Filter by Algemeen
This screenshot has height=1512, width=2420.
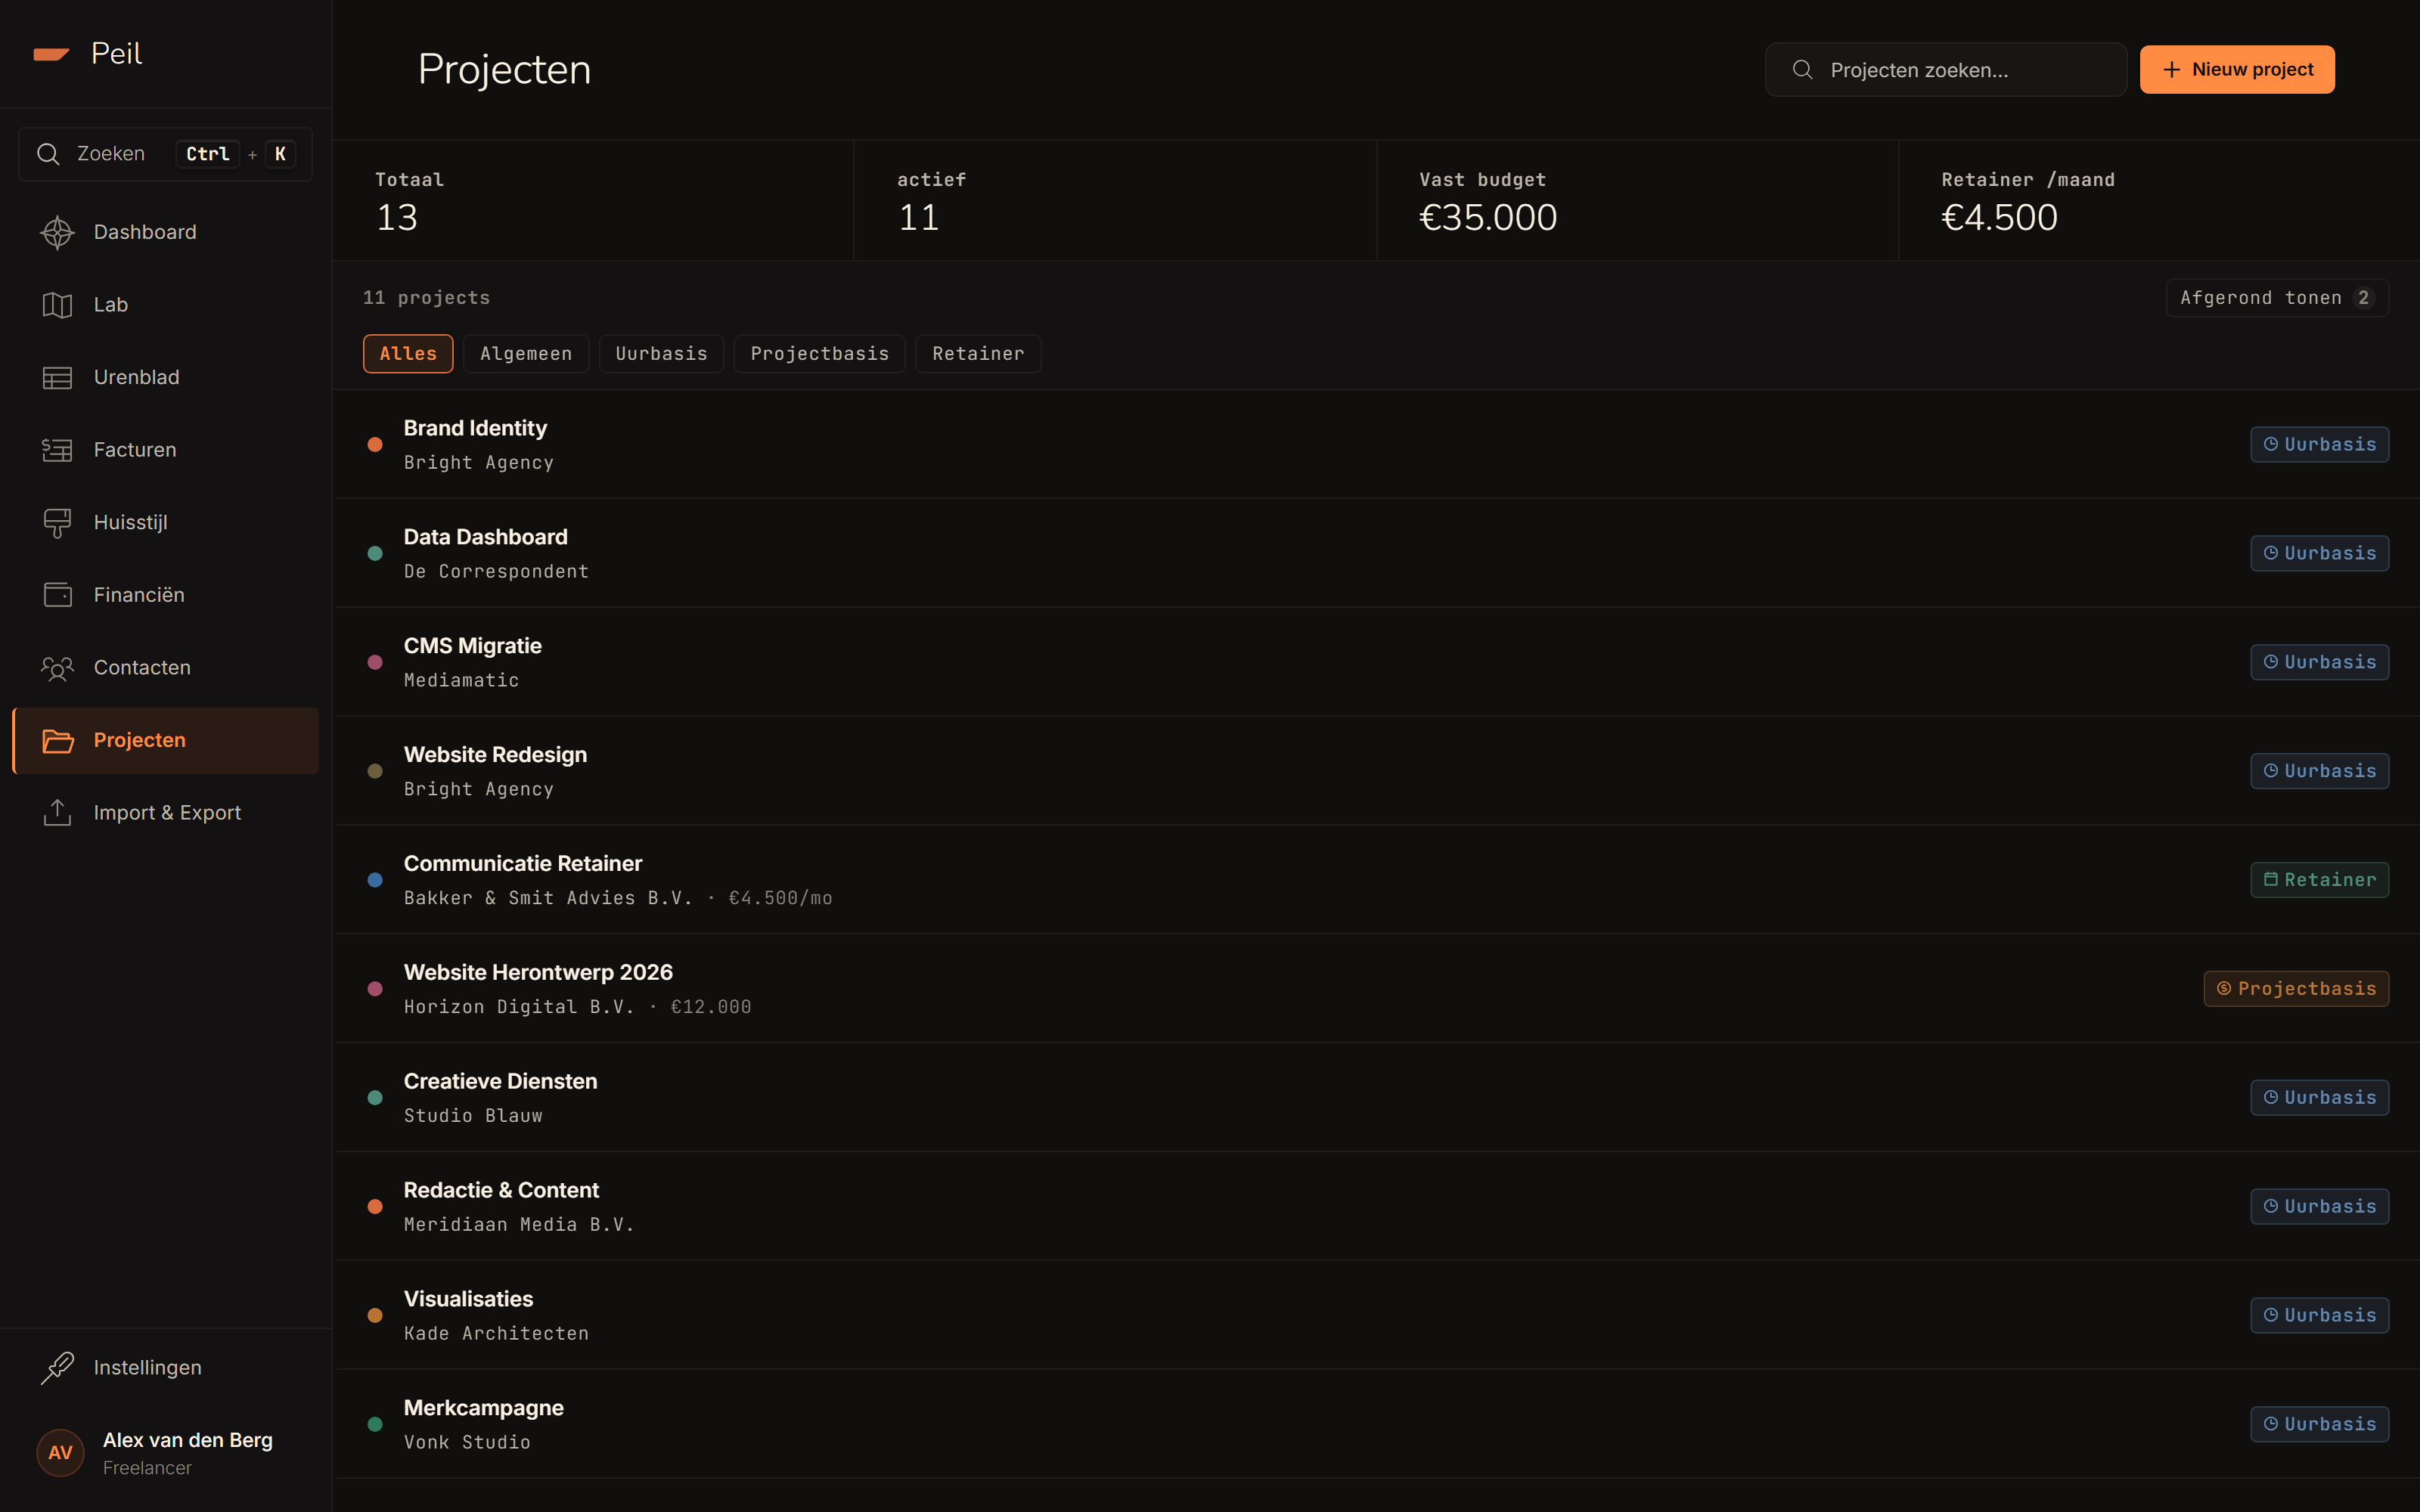pos(526,354)
